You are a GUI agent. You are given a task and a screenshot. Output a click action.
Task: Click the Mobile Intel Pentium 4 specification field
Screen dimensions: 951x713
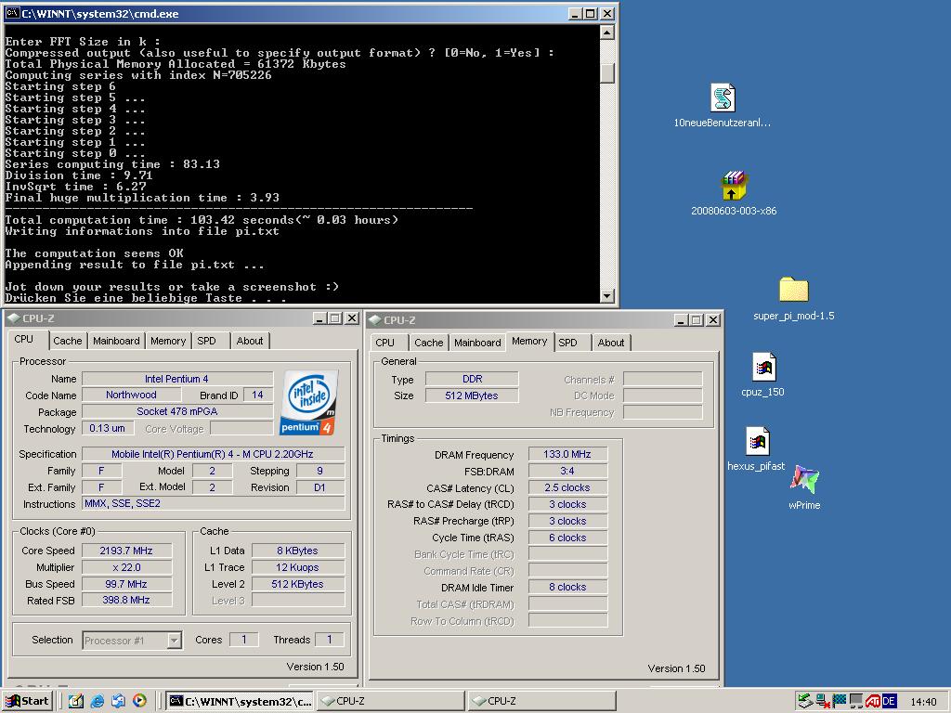tap(213, 454)
